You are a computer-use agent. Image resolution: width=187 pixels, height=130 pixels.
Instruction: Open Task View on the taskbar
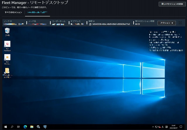18,127
